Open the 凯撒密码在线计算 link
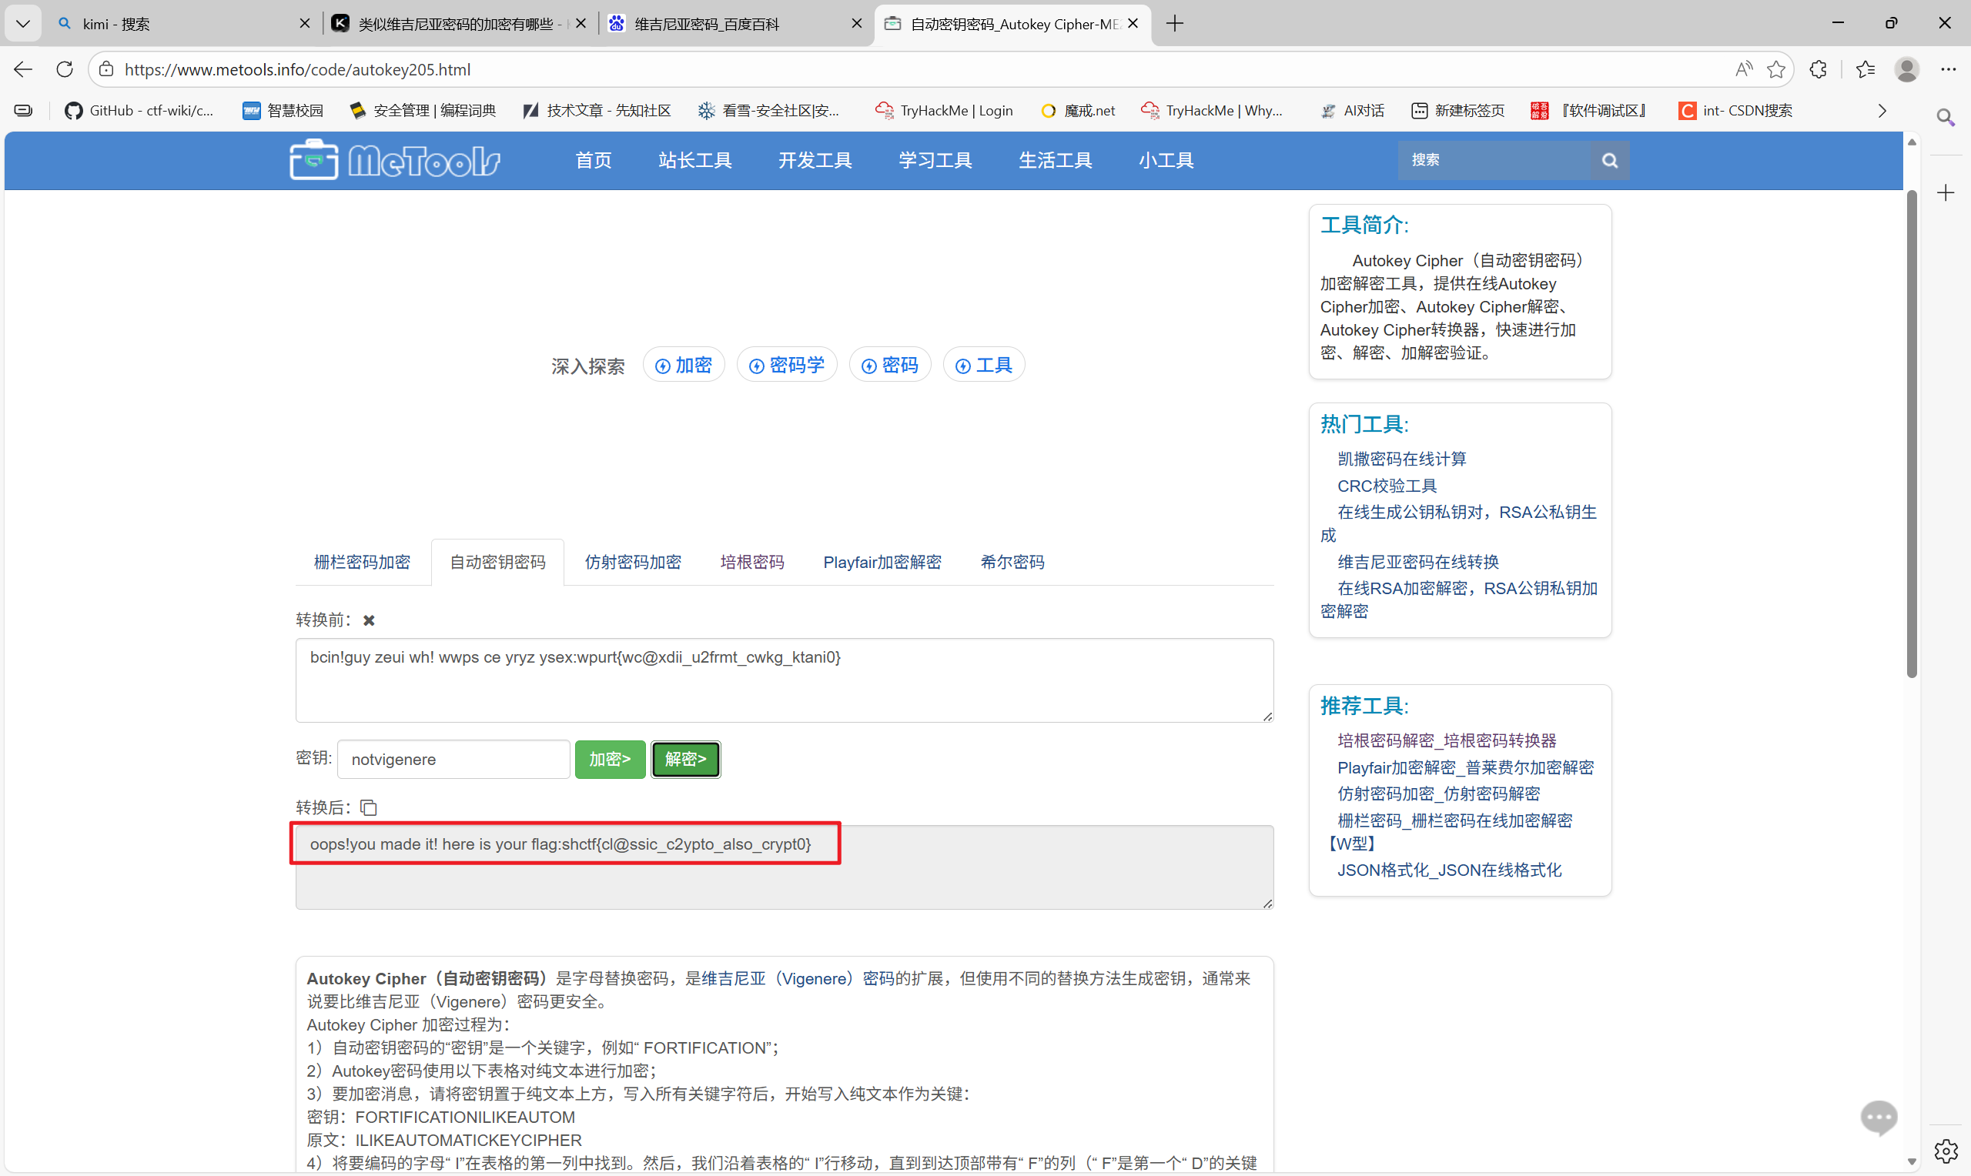Image resolution: width=1971 pixels, height=1176 pixels. click(x=1401, y=459)
